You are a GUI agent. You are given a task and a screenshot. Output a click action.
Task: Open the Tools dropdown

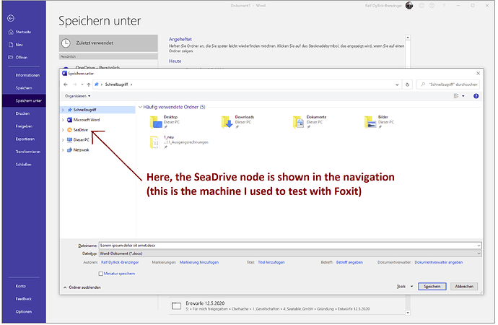(401, 287)
